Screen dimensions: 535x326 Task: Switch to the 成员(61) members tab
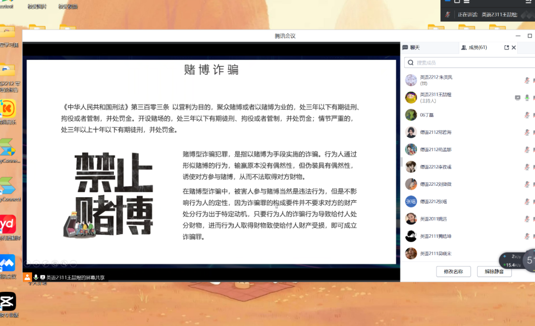pyautogui.click(x=475, y=48)
